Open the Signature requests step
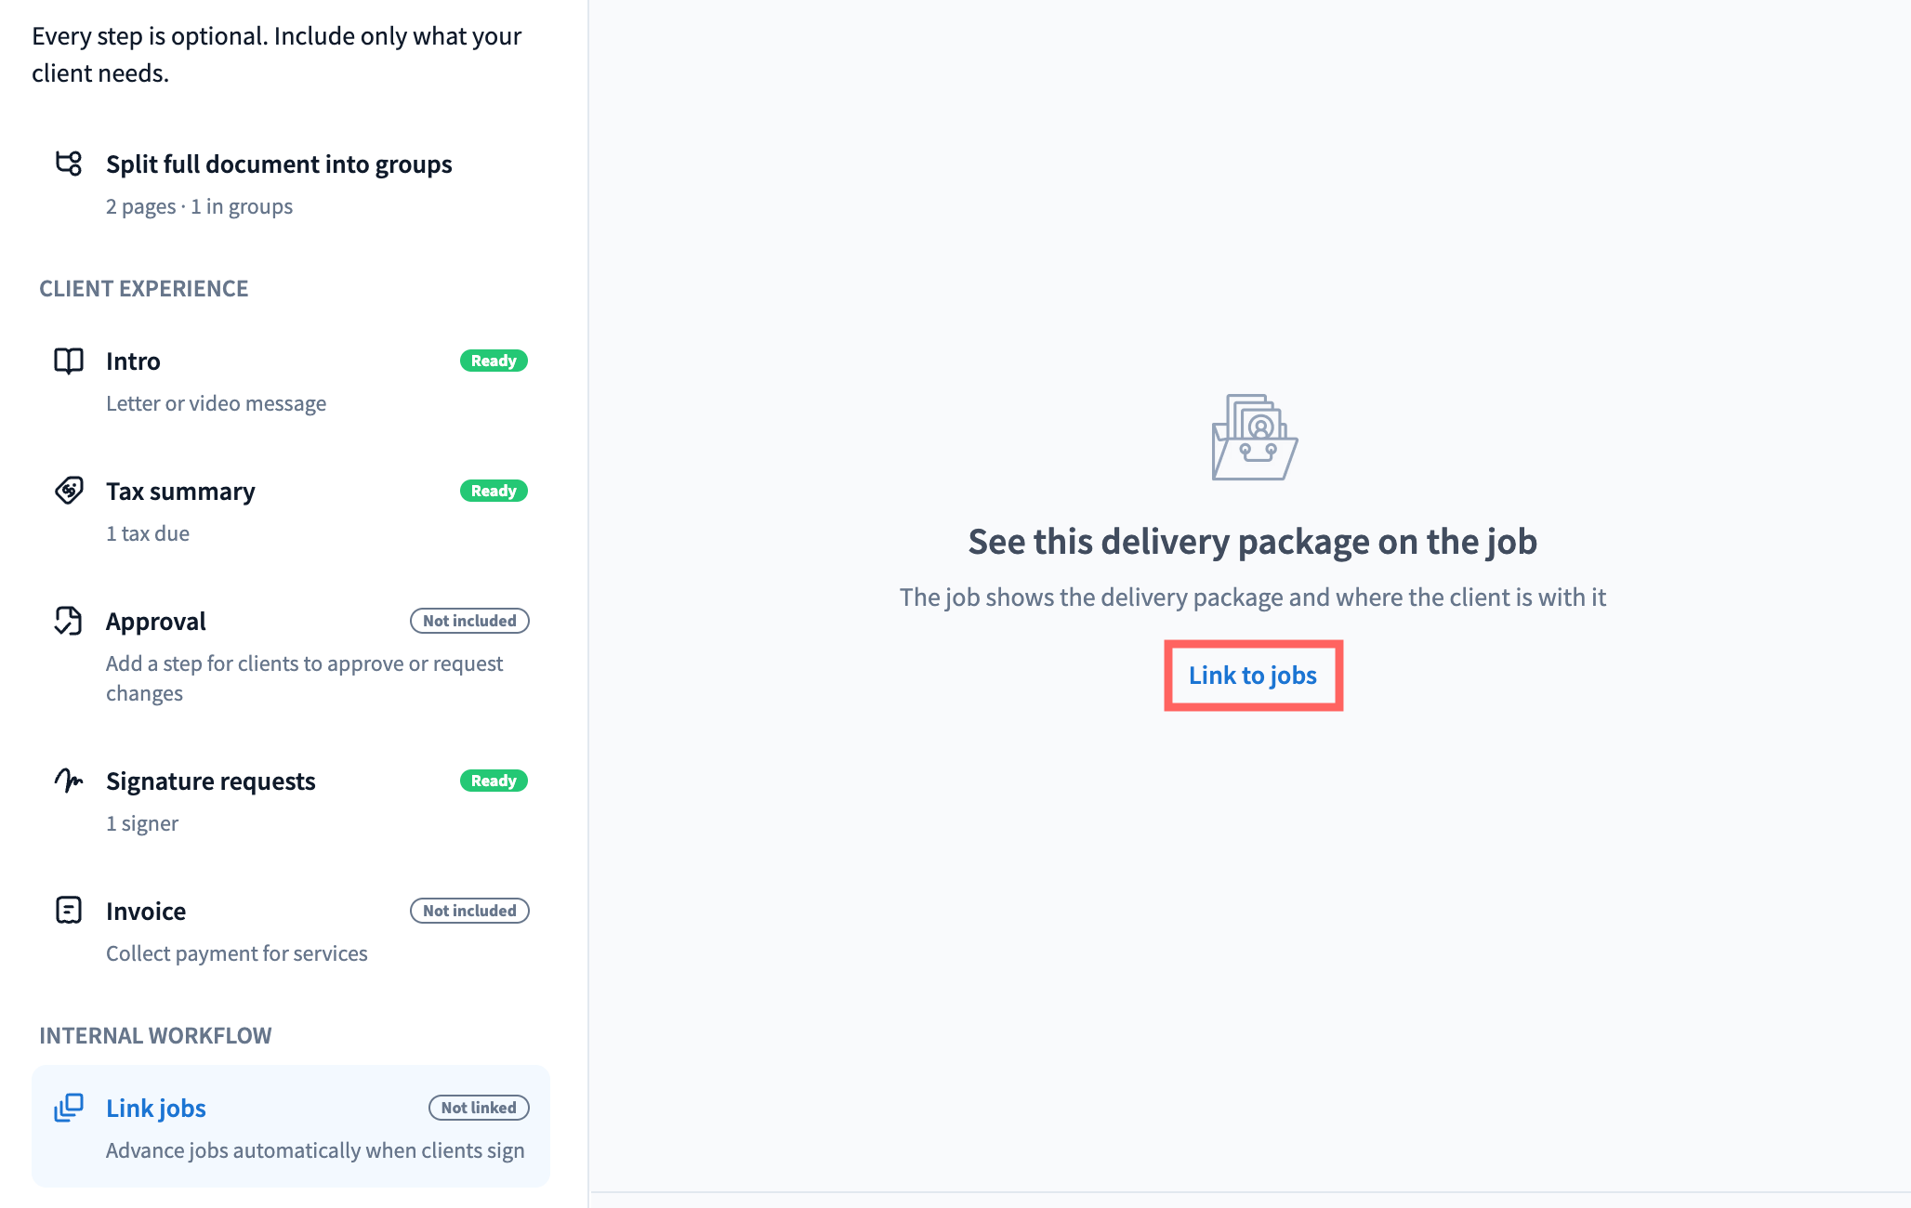 coord(291,801)
